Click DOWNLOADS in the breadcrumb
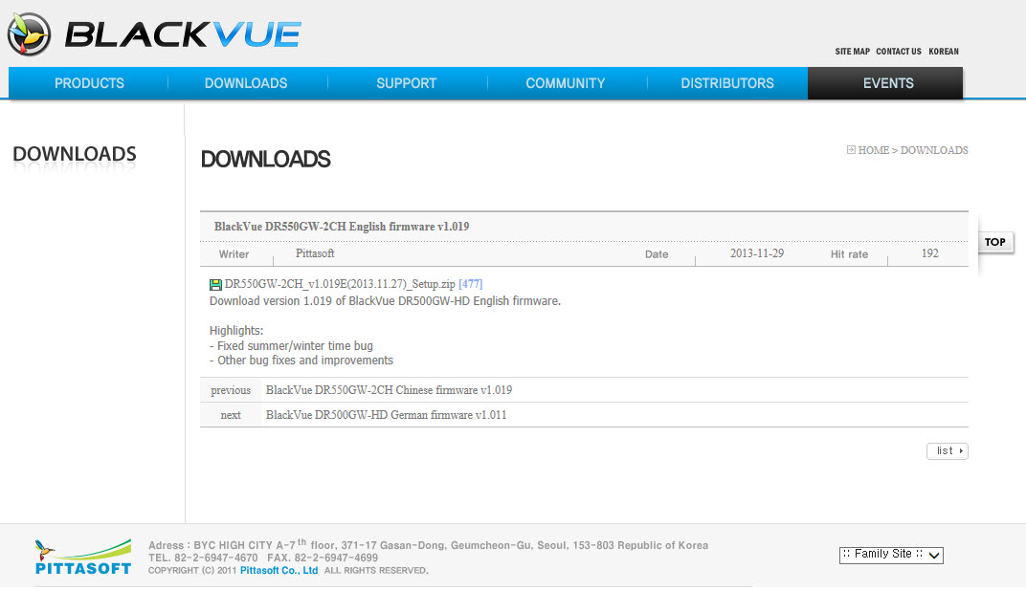1026x591 pixels. point(934,150)
